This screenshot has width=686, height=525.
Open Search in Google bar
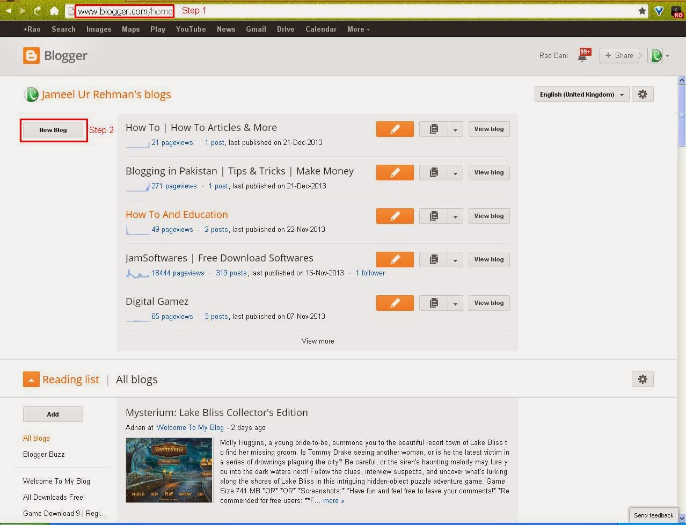pyautogui.click(x=63, y=29)
